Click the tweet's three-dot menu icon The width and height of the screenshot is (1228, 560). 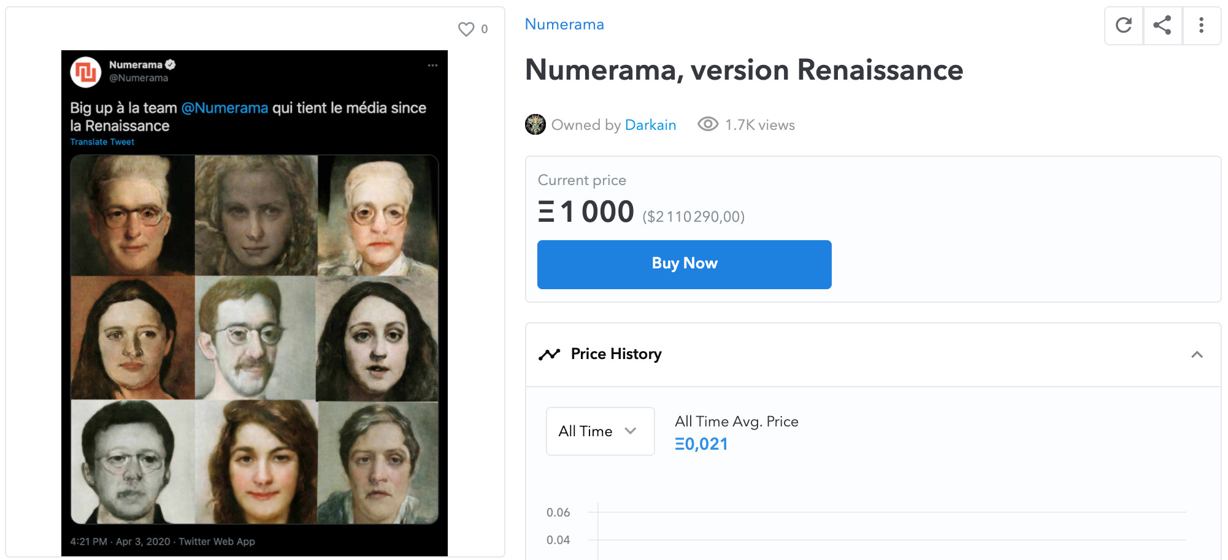pos(432,65)
